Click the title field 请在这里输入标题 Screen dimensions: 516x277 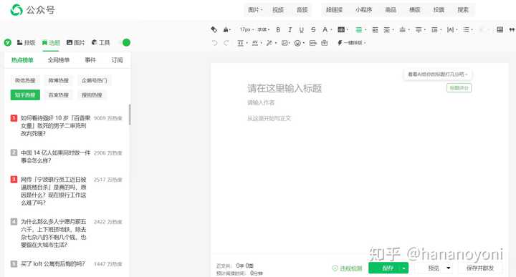tap(285, 88)
